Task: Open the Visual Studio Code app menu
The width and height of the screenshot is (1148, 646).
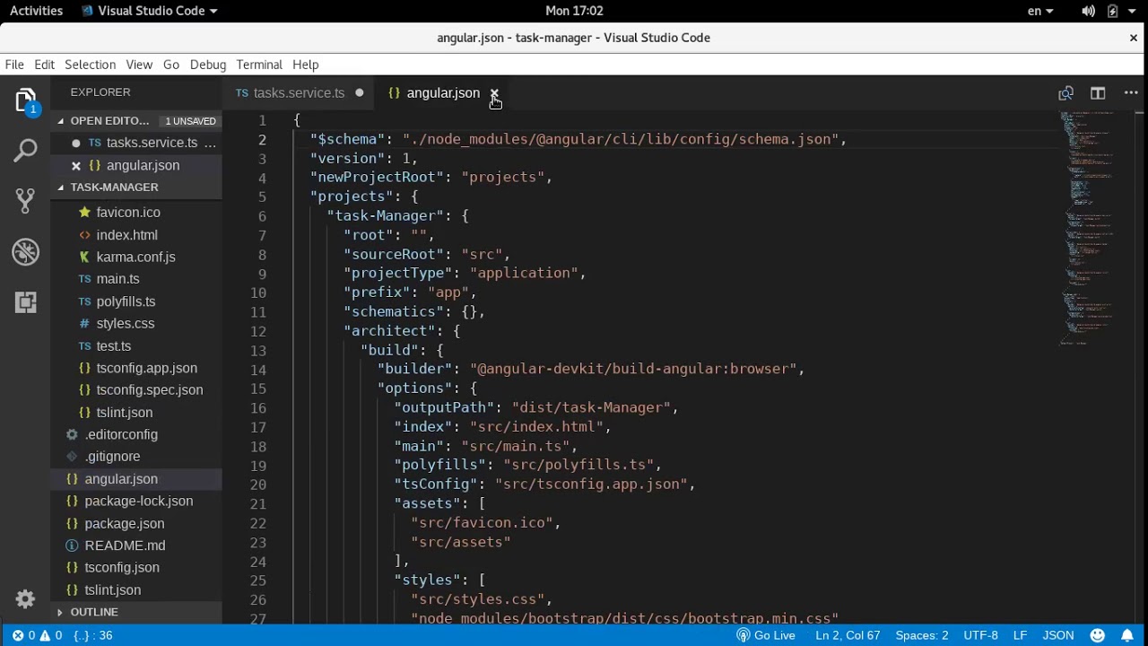Action: coord(149,11)
